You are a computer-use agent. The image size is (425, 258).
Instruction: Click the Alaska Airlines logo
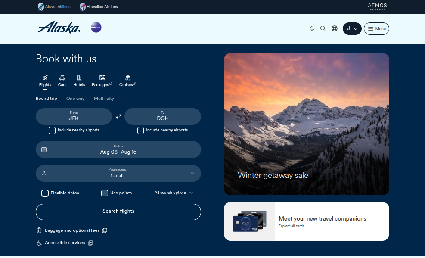point(59,28)
